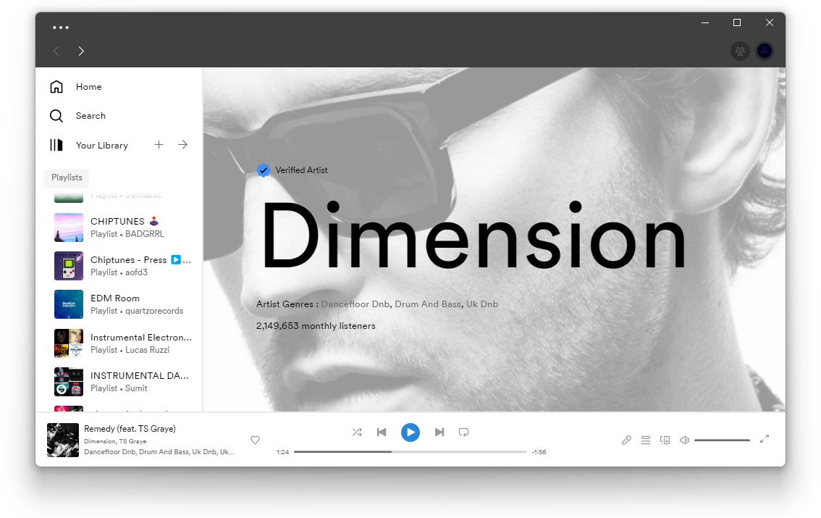This screenshot has height=518, width=821.
Task: Maximize the player window
Action: tap(737, 22)
